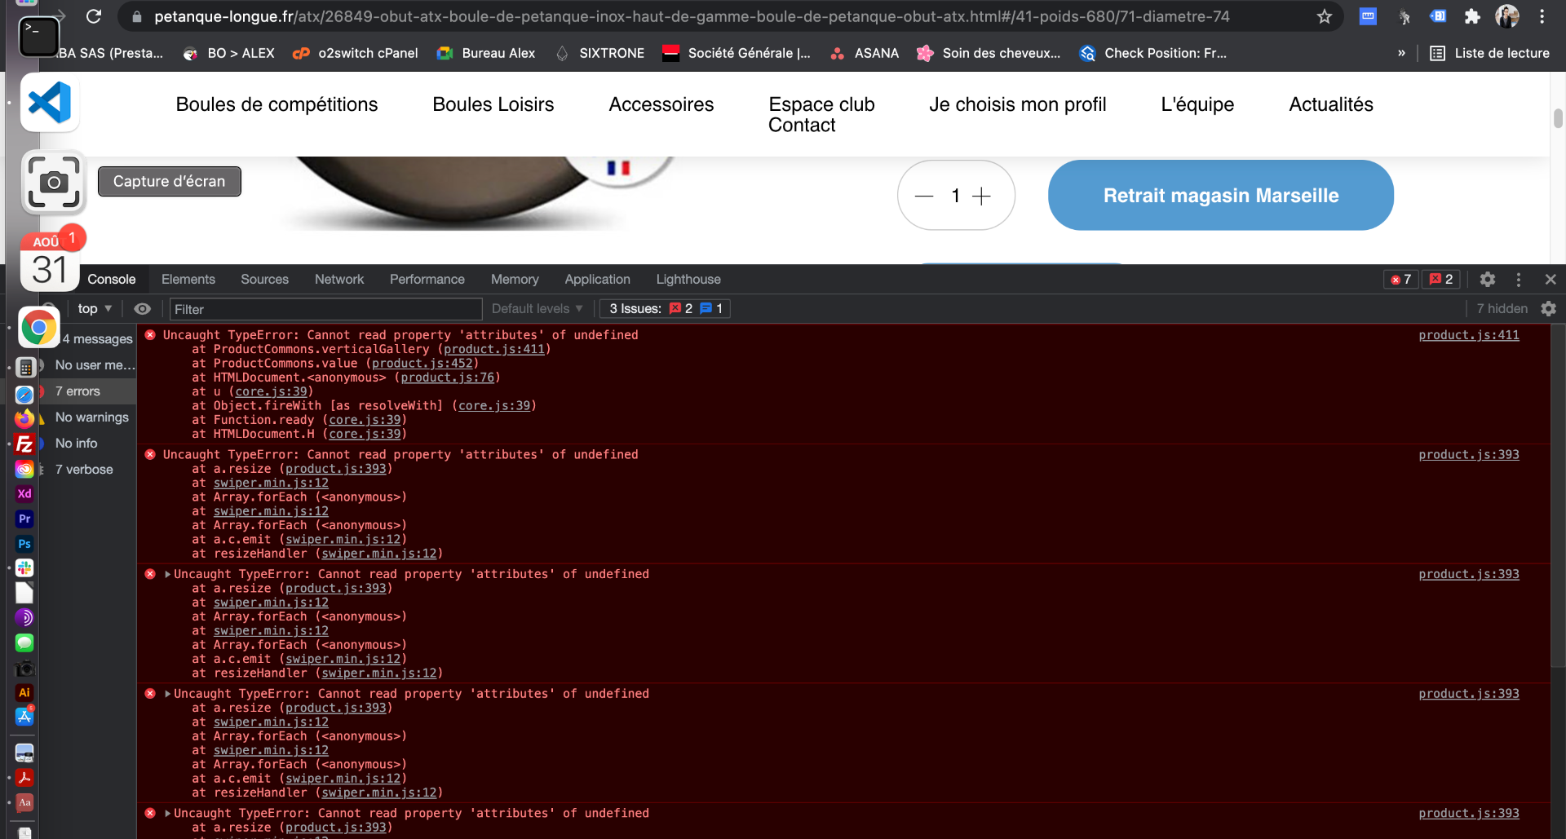The image size is (1566, 839).
Task: Open the Screenshot app in the dock
Action: [x=54, y=182]
